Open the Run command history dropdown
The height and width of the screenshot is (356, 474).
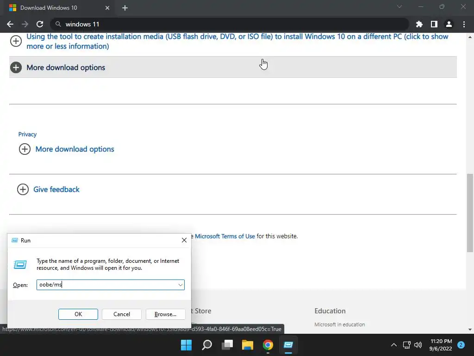(x=181, y=285)
